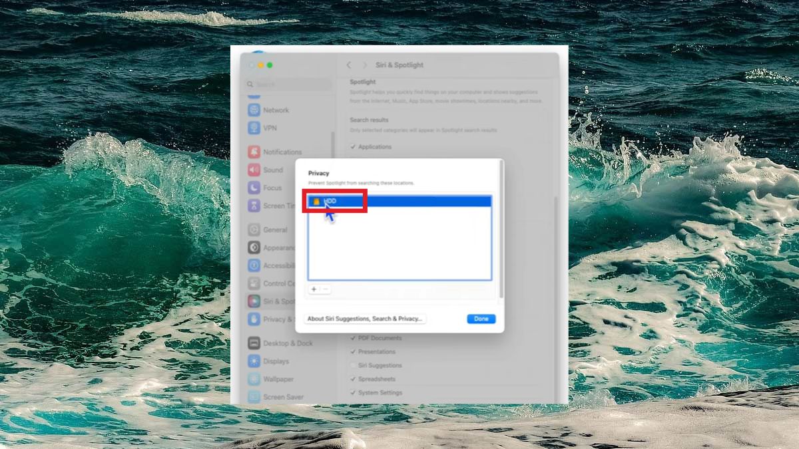Click the plus button to add location

(x=314, y=289)
